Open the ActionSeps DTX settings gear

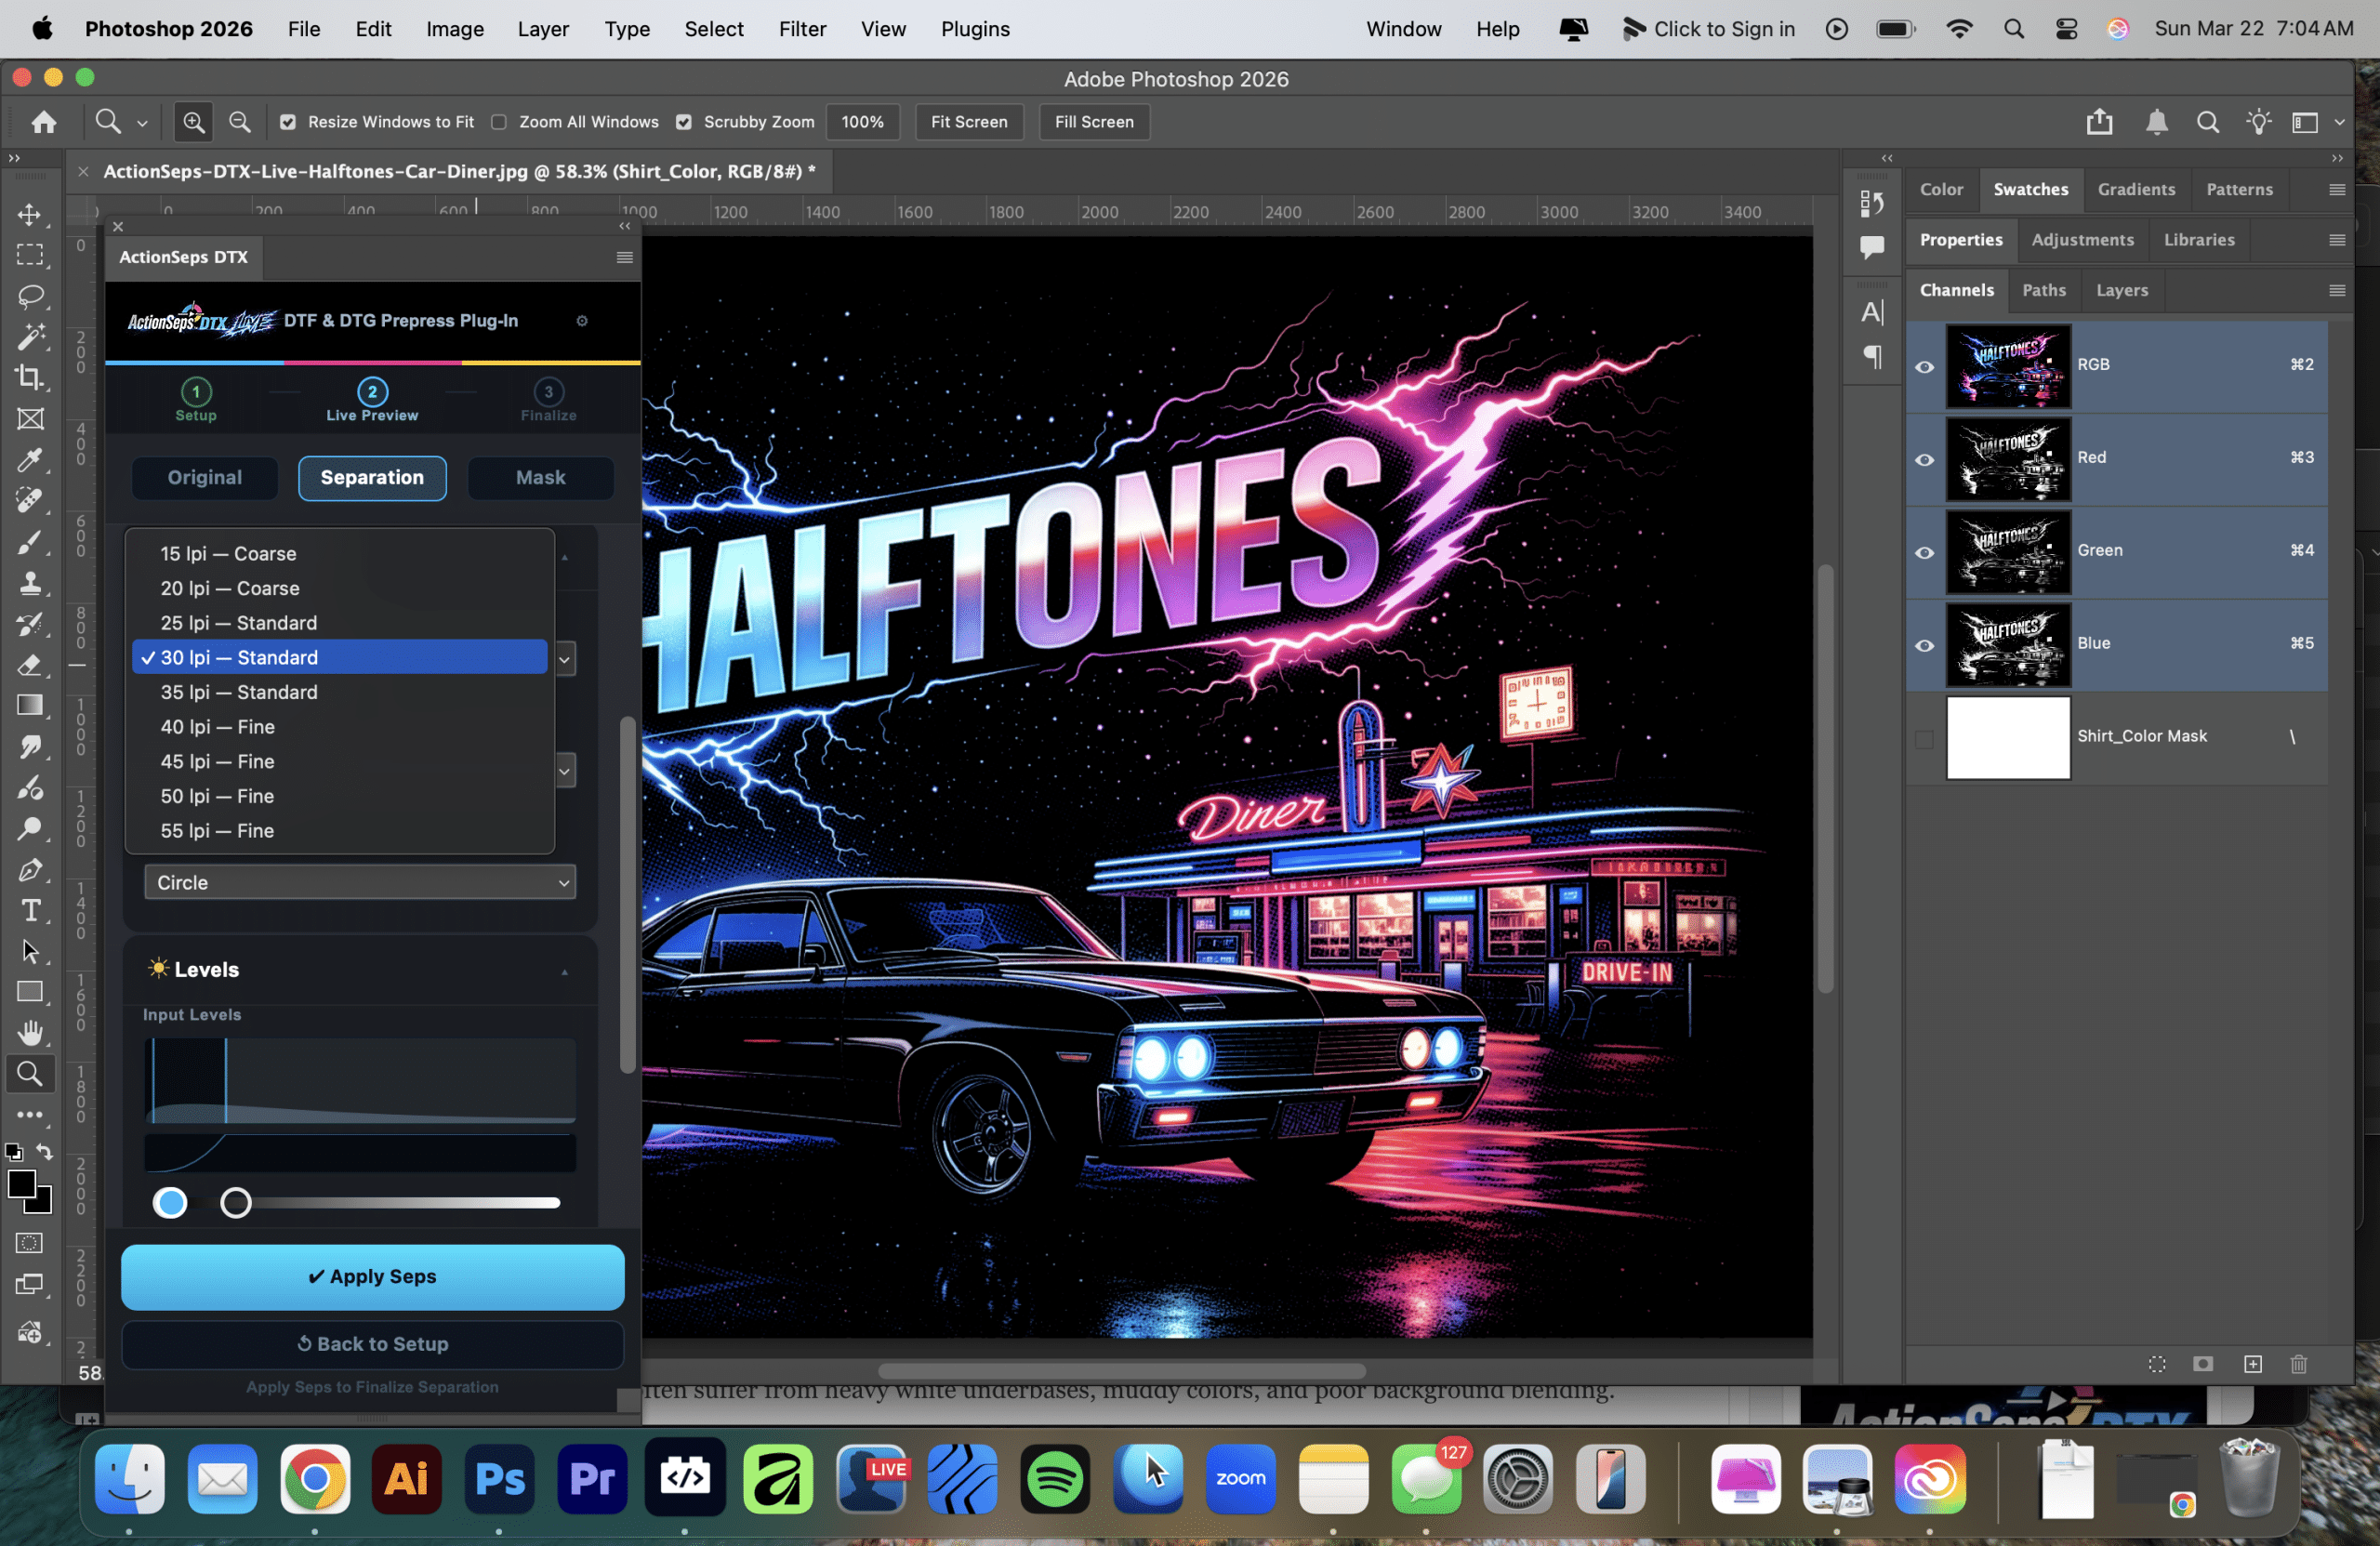(x=582, y=321)
